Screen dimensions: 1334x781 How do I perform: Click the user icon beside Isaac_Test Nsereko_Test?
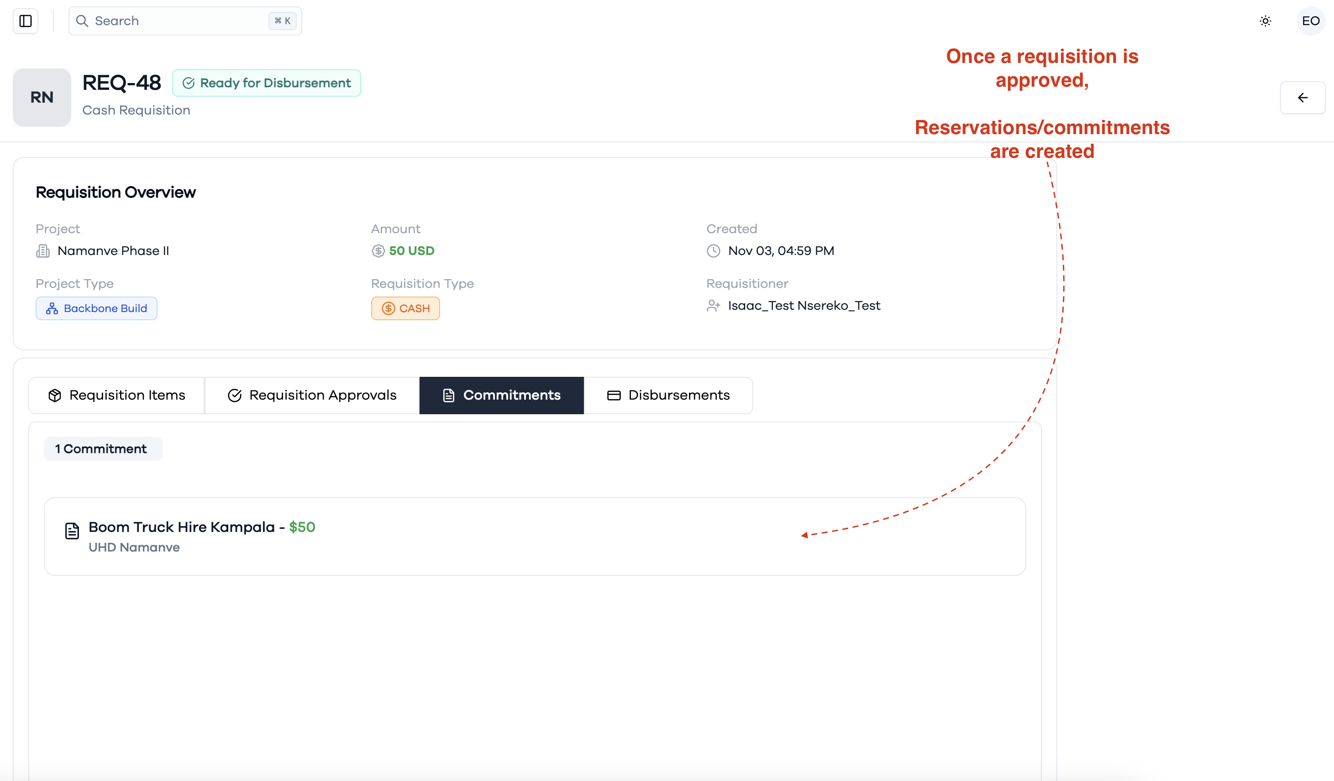[x=714, y=306]
